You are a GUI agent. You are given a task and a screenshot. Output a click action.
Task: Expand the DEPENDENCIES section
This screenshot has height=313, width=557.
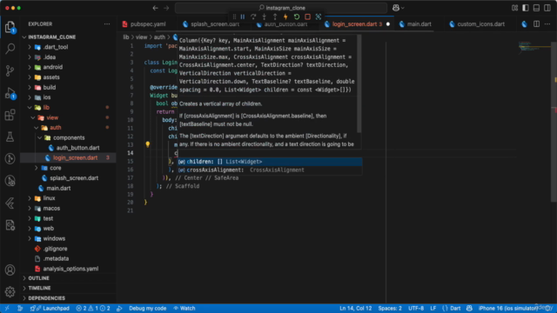click(46, 298)
